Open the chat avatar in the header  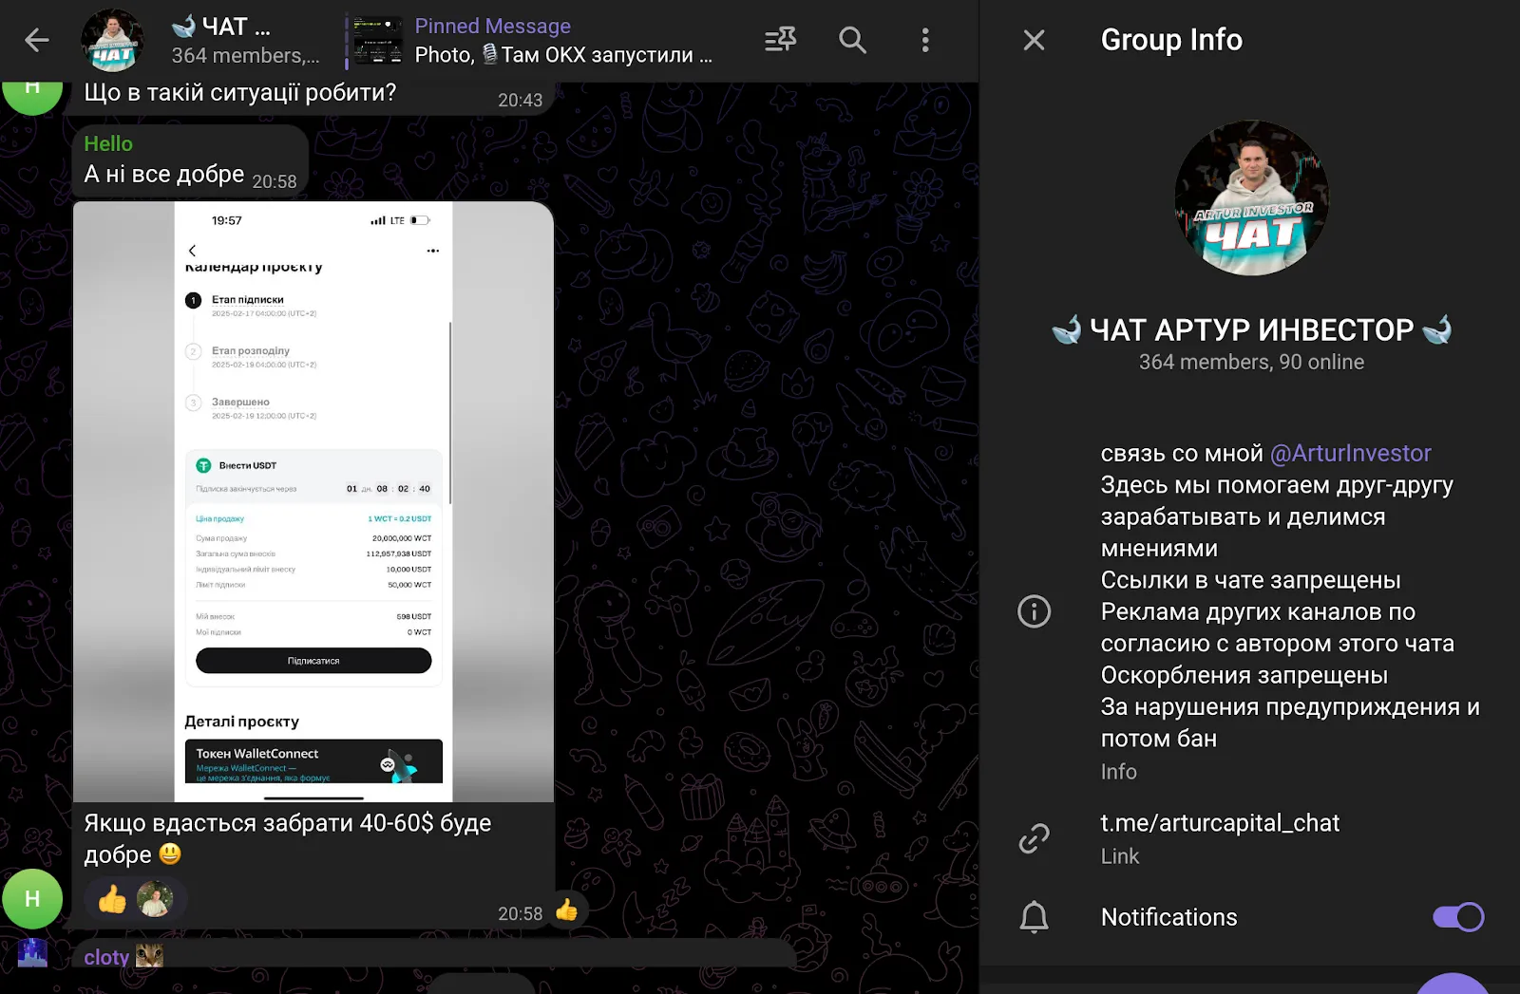pyautogui.click(x=112, y=41)
